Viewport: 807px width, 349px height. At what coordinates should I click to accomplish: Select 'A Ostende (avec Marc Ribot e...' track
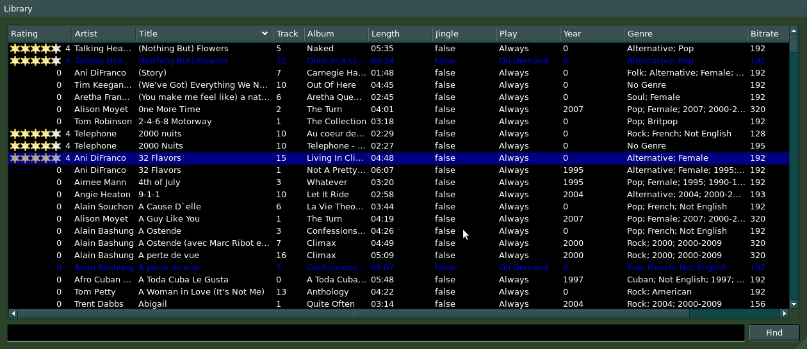click(204, 243)
